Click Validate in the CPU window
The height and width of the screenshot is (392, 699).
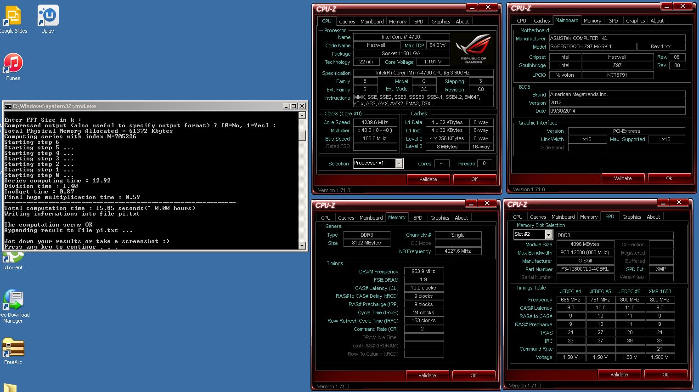(x=428, y=179)
